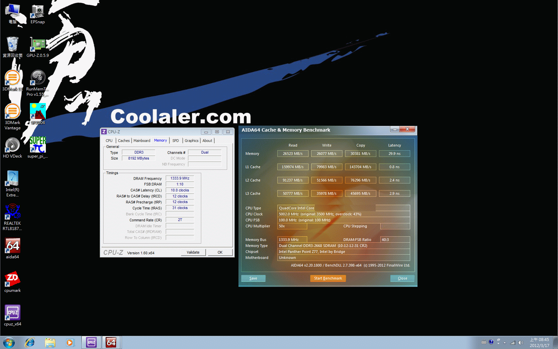The height and width of the screenshot is (349, 558).
Task: Open the EPSnap desktop shortcut
Action: [38, 14]
